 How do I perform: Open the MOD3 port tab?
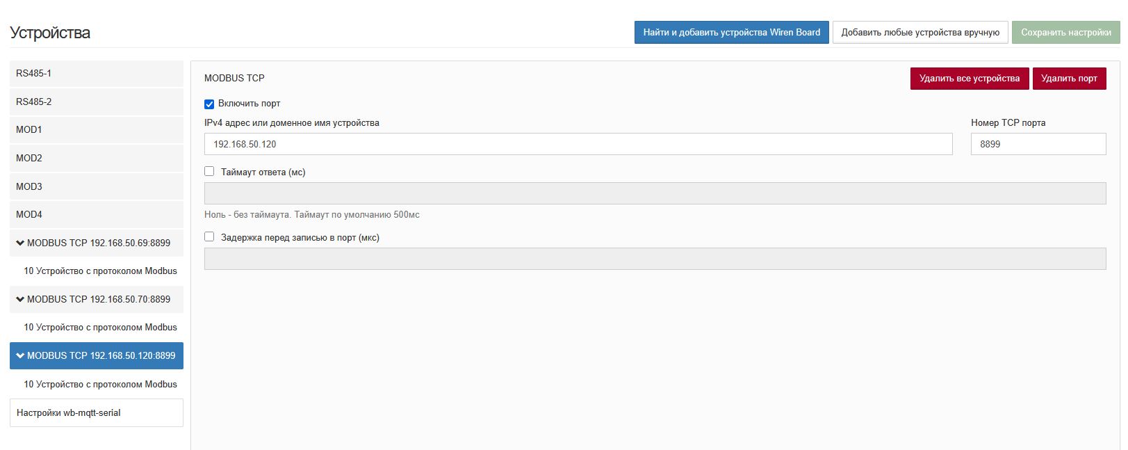96,186
